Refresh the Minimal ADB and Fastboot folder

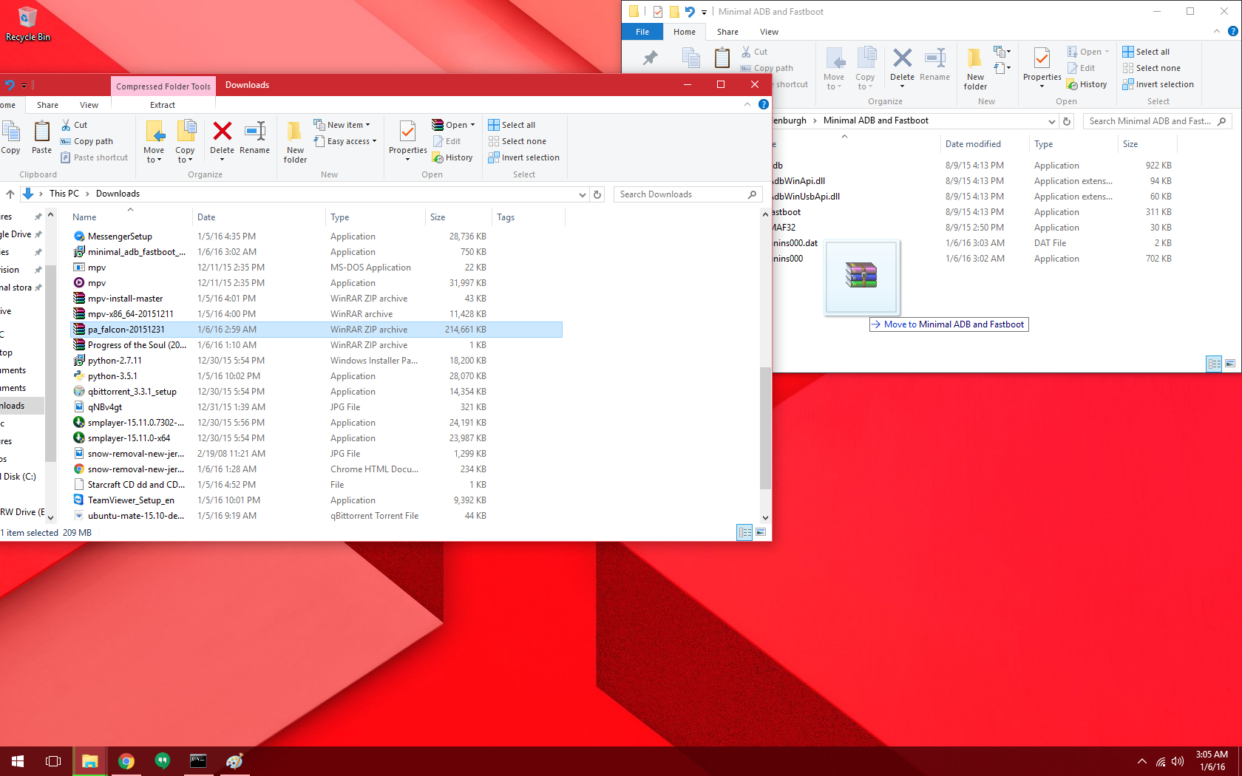pyautogui.click(x=1067, y=121)
